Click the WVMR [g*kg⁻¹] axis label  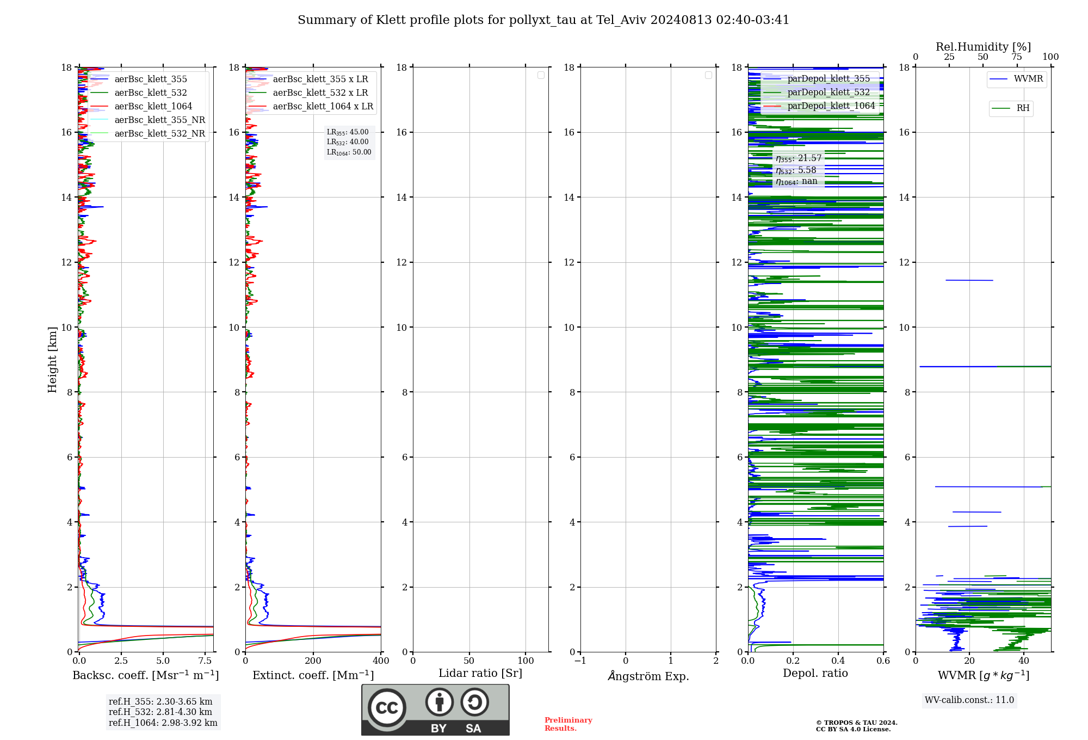pyautogui.click(x=984, y=675)
